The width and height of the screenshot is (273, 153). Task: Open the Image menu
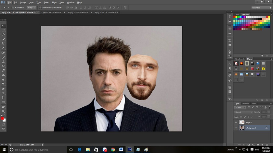pos(23,3)
